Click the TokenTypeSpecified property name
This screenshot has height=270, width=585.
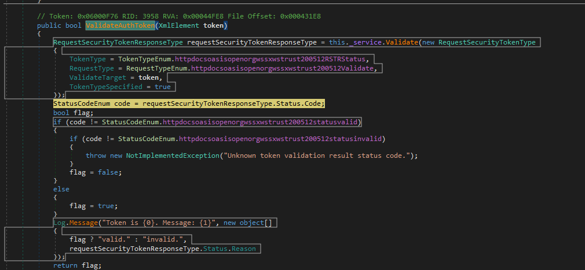click(x=106, y=87)
